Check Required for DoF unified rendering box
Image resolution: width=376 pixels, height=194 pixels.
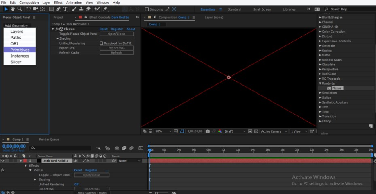(x=102, y=43)
